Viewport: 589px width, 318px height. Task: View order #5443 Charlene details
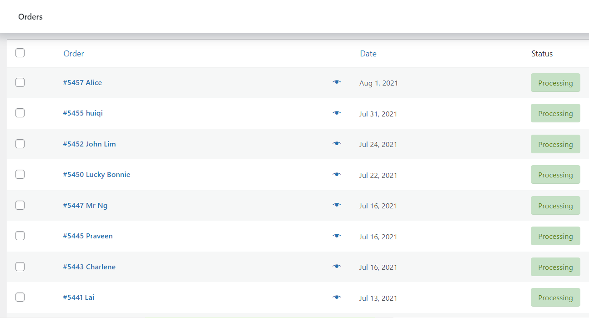point(89,267)
